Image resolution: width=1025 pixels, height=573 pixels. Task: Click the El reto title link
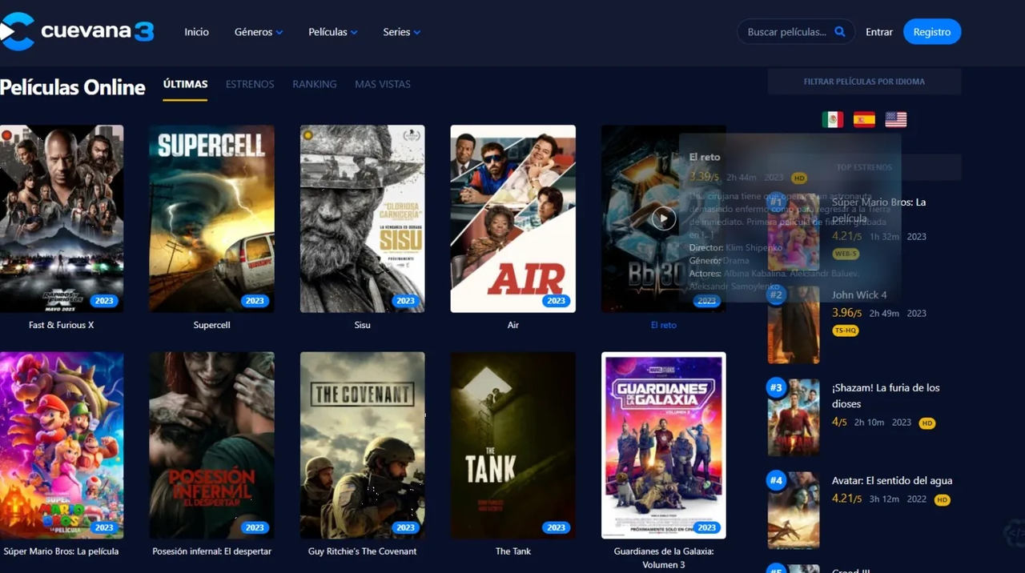(663, 325)
